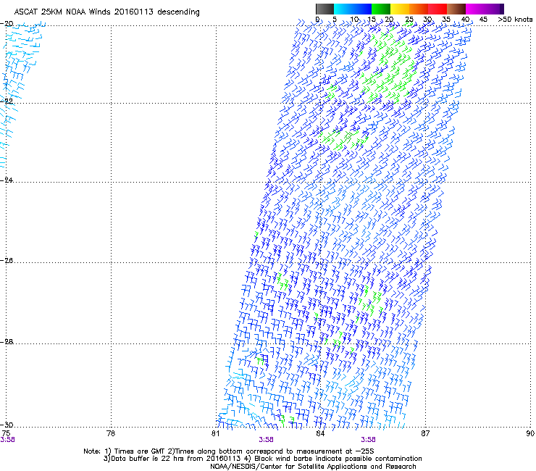Pick the gray 0–5 knots color bar segment

pyautogui.click(x=324, y=9)
